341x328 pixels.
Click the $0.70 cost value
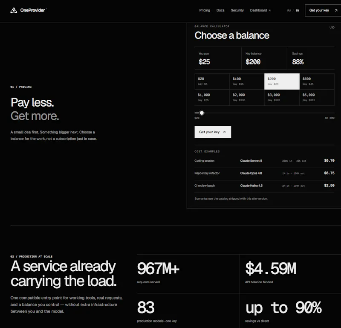pos(329,161)
